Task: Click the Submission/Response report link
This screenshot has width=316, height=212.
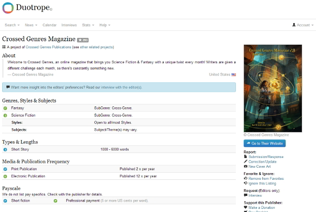Action: 266,157
